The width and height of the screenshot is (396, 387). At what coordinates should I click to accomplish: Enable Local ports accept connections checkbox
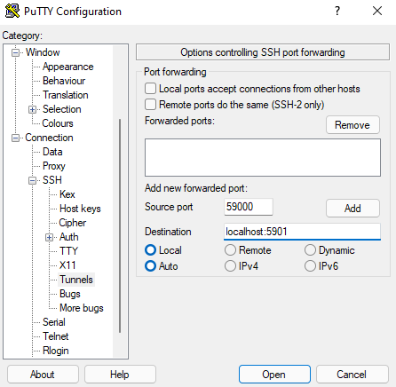150,89
